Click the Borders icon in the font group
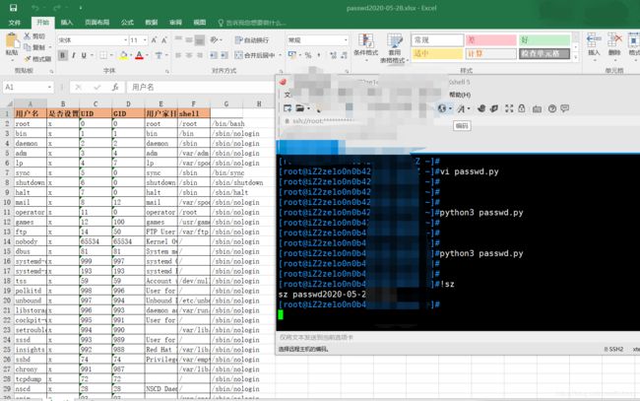 point(103,55)
